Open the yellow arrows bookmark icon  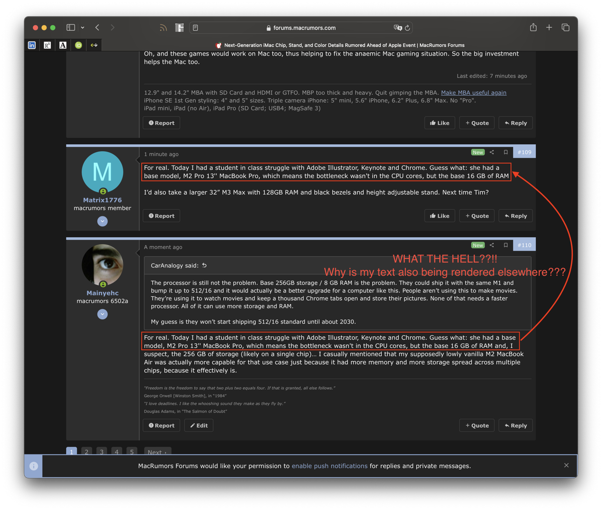point(94,45)
